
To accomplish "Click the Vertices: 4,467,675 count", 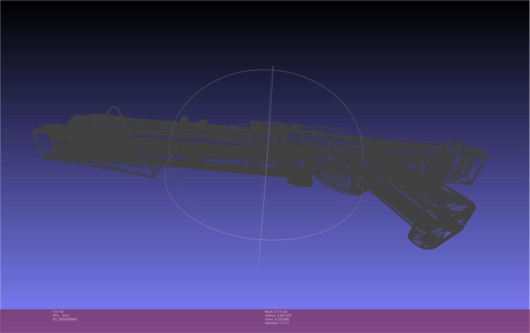I will click(x=278, y=316).
